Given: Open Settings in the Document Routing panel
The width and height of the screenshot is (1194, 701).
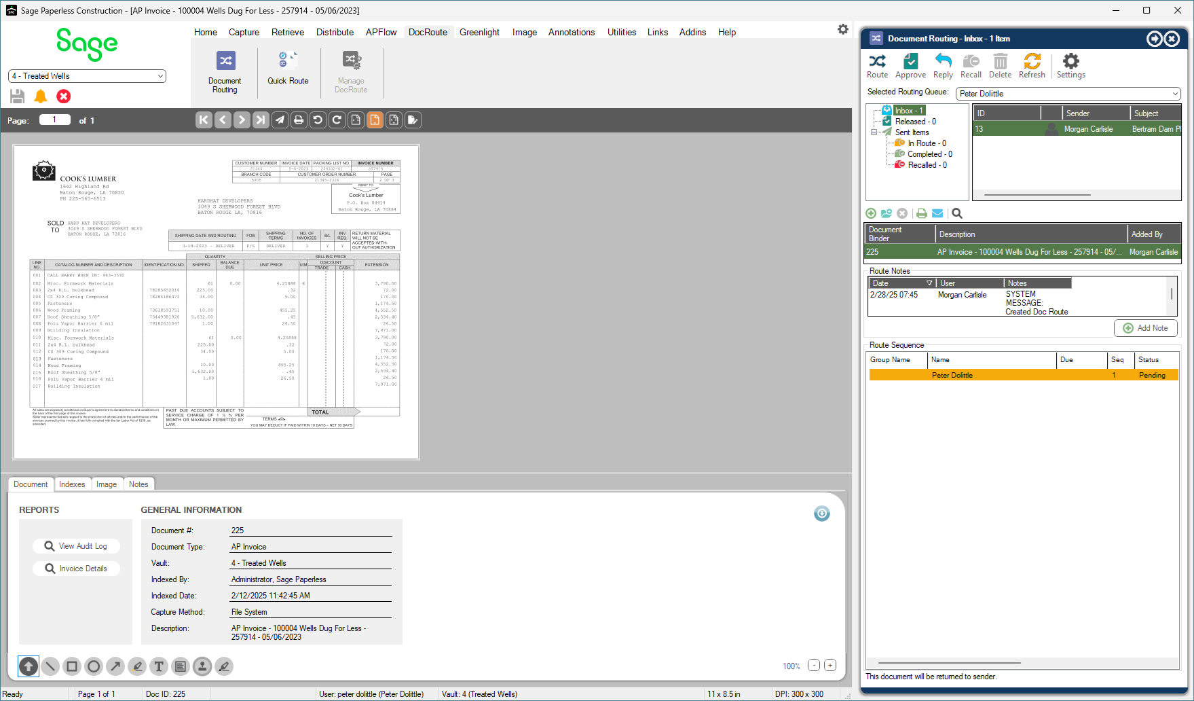Looking at the screenshot, I should (x=1070, y=66).
